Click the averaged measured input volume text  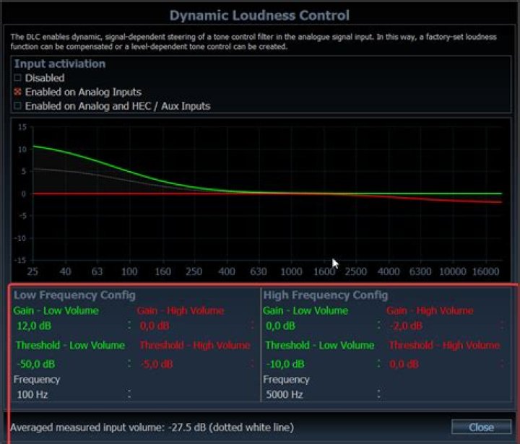pos(152,427)
